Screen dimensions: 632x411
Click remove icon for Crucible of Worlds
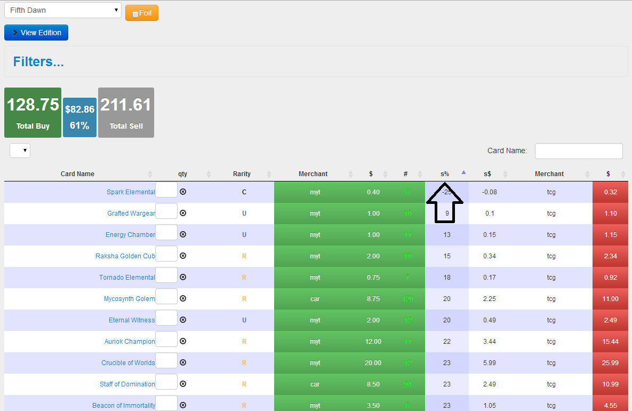[183, 362]
